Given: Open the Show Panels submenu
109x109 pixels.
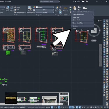Looking at the screenshot, I should (83, 20).
